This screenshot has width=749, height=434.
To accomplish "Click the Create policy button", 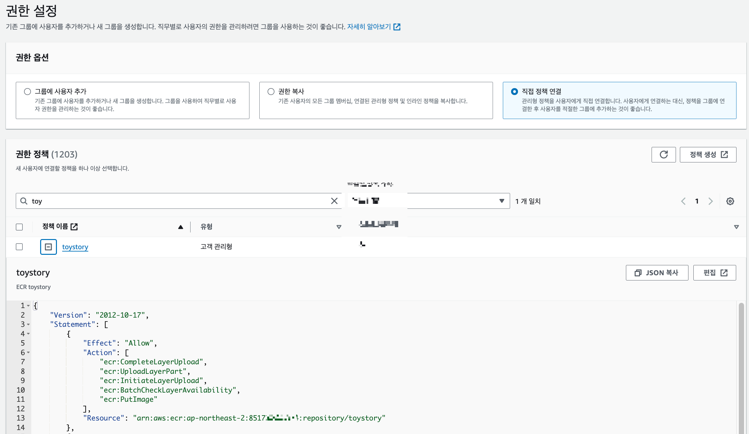I will (708, 155).
